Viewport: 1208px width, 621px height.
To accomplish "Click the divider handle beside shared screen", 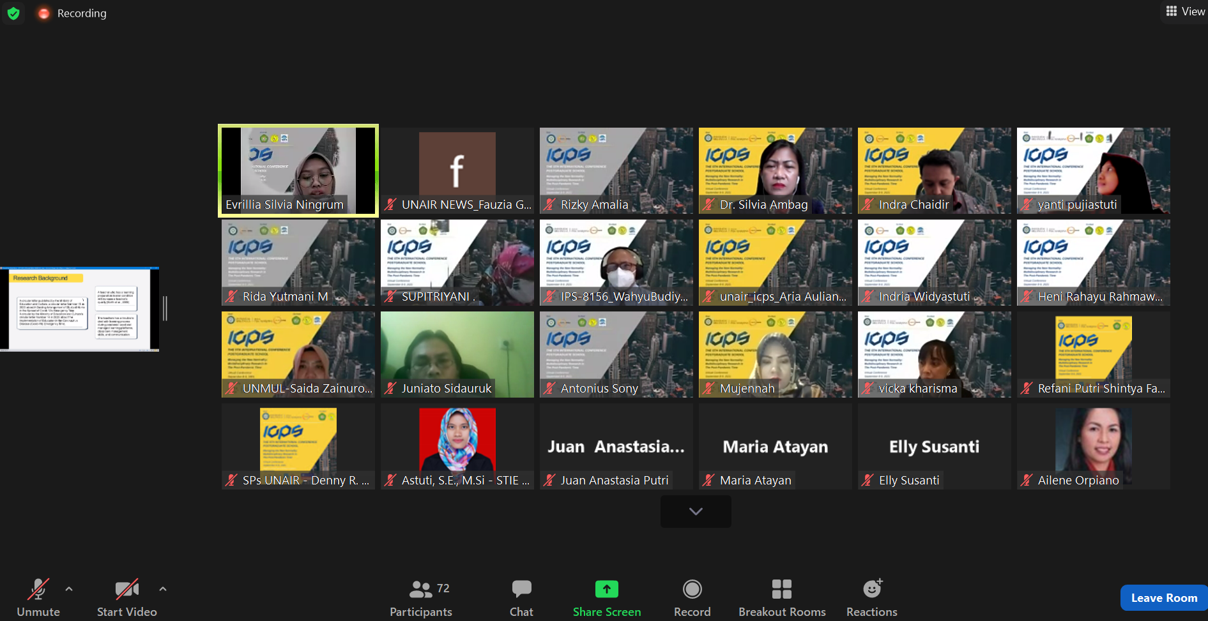I will click(x=165, y=309).
